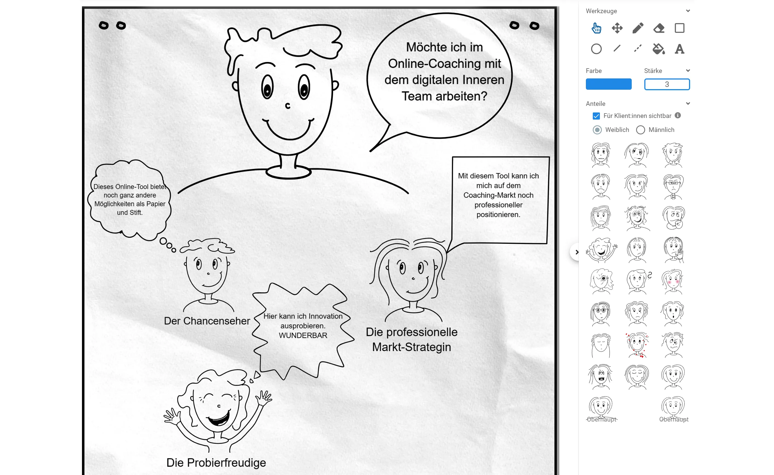Pick the face surrounded by red hearts
The image size is (774, 475).
[637, 345]
